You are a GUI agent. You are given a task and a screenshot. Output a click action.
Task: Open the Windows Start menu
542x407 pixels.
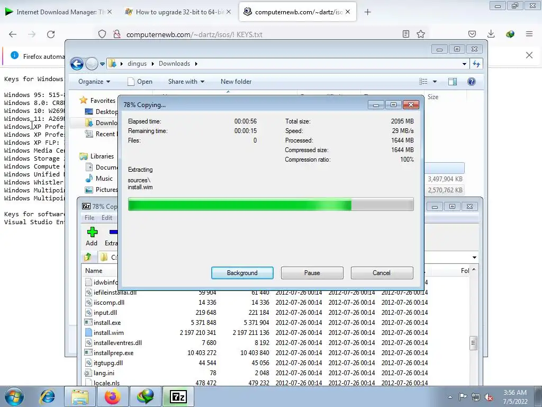click(14, 396)
